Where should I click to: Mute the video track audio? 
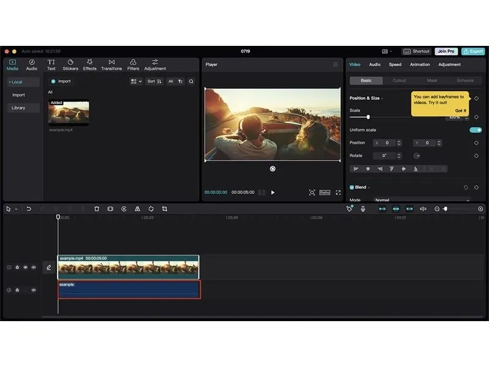(x=34, y=267)
